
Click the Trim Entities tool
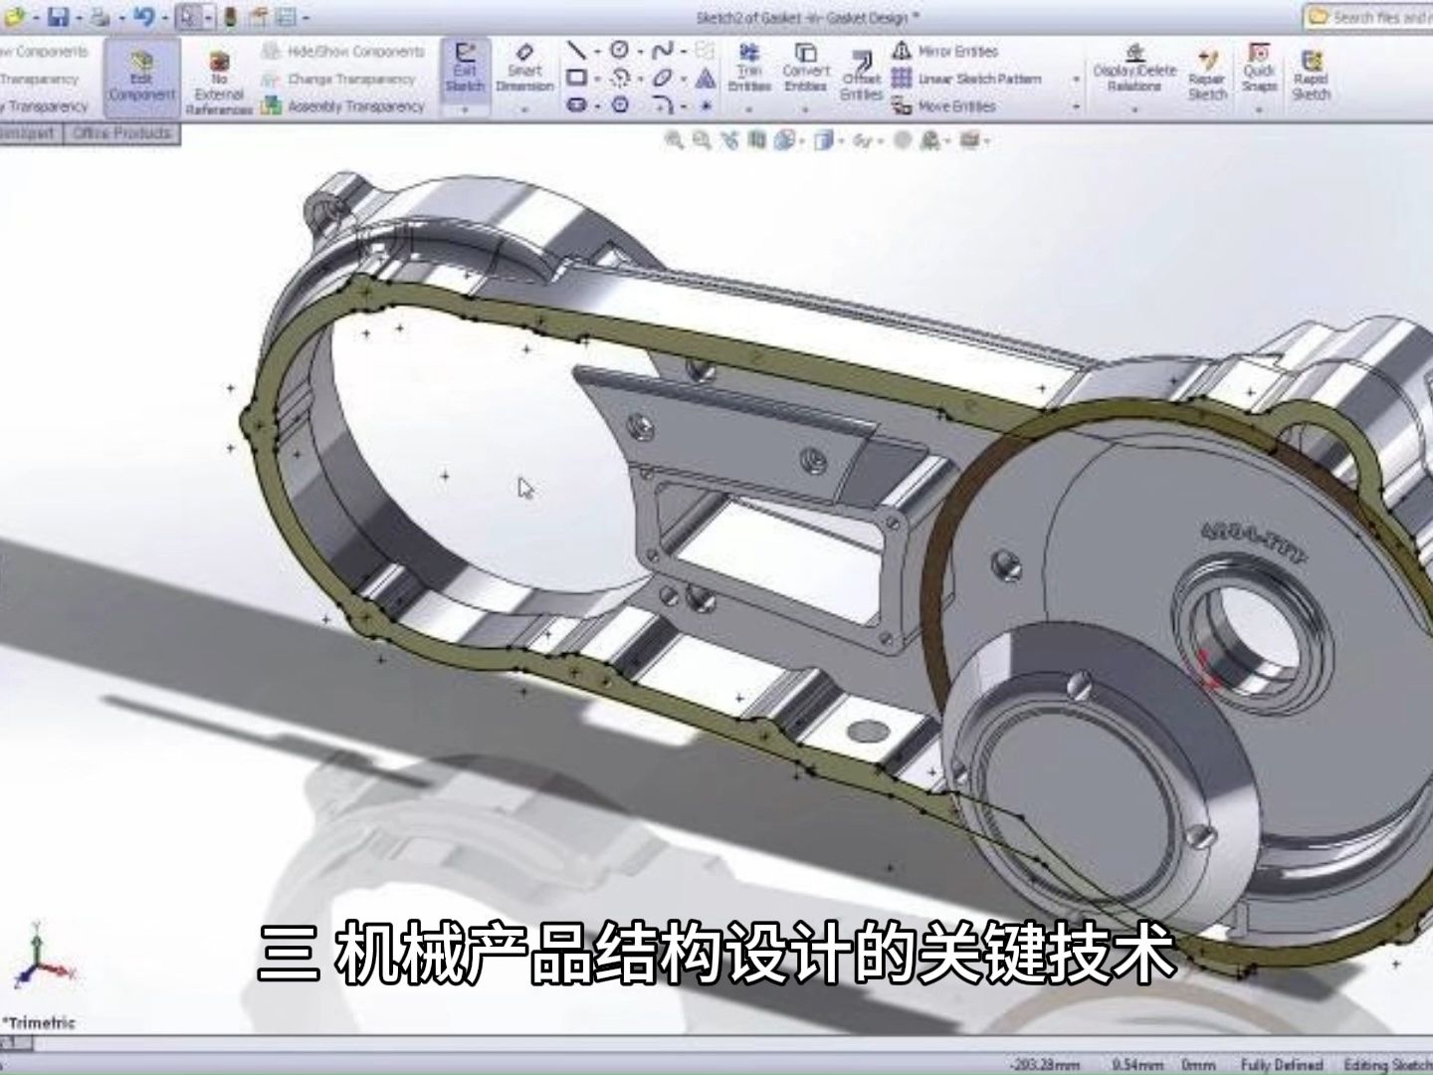click(749, 68)
